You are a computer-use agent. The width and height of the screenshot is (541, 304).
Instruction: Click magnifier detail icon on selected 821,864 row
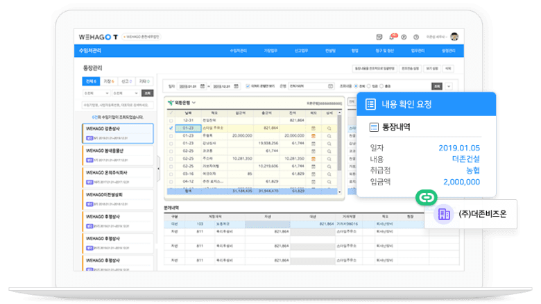coord(329,128)
